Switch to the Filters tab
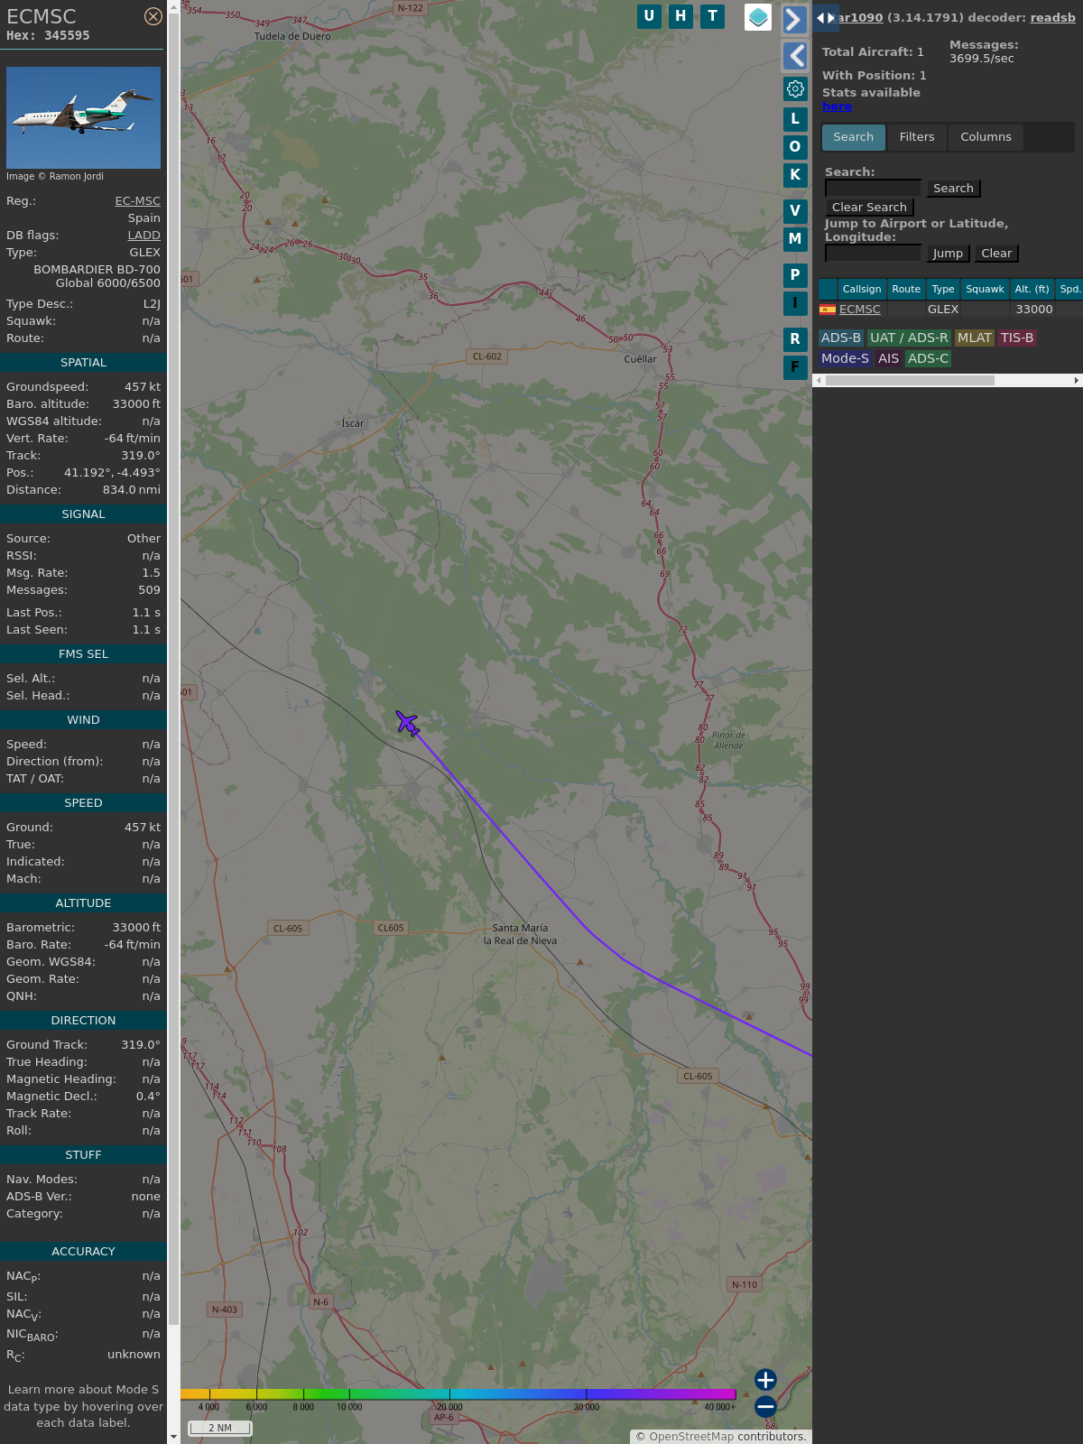 (x=916, y=137)
